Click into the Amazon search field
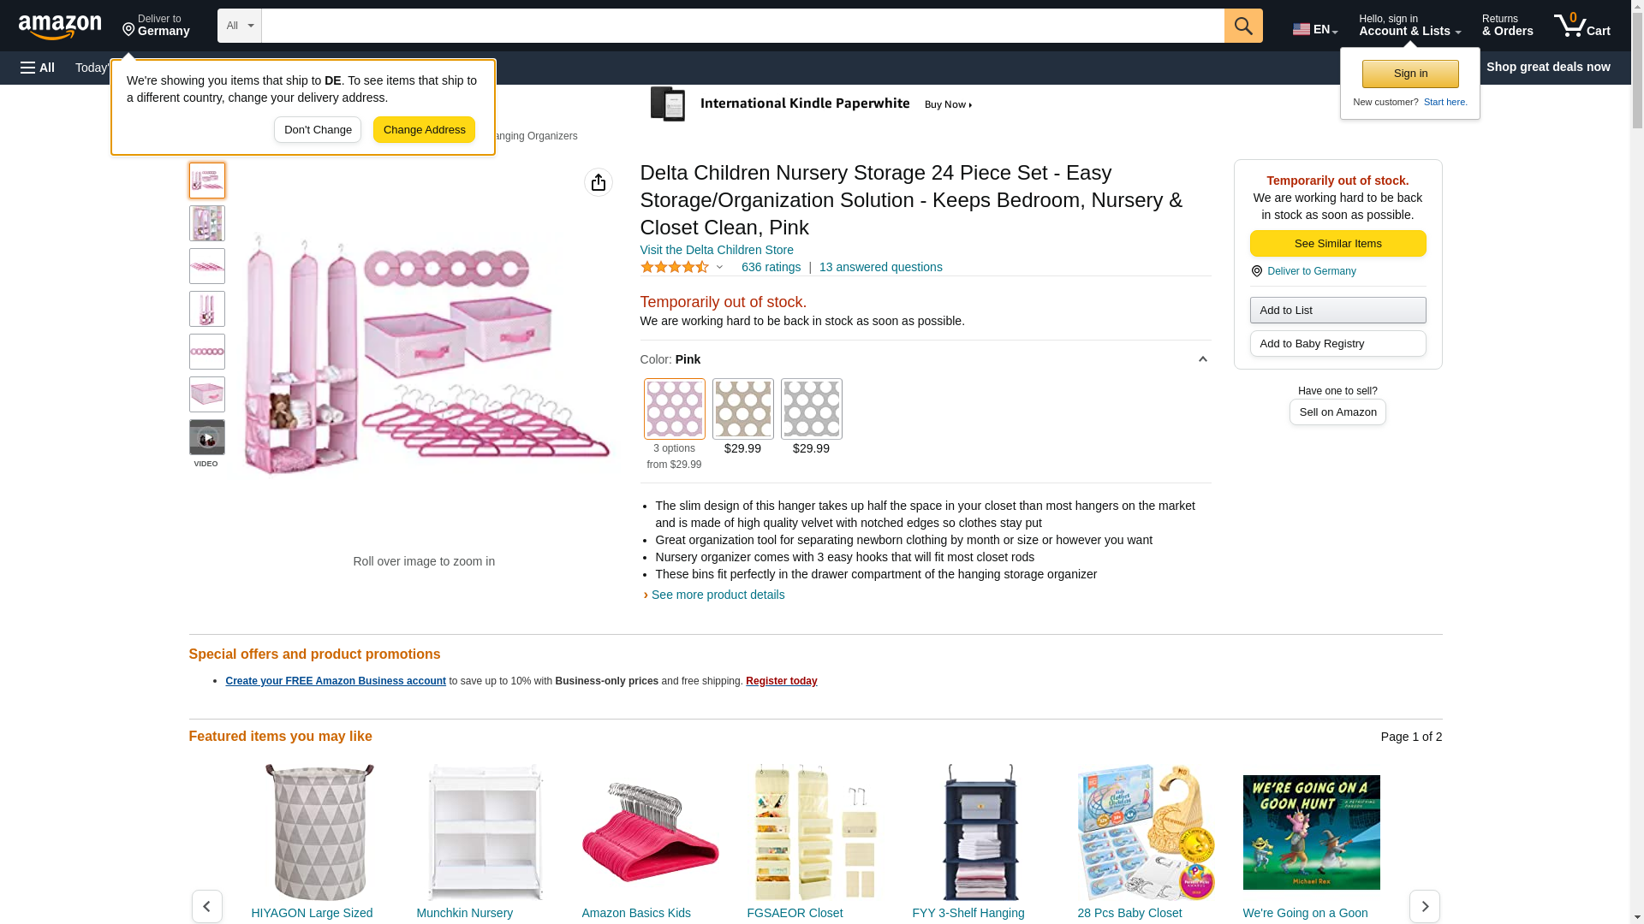Viewport: 1644px width, 924px height. (x=742, y=26)
